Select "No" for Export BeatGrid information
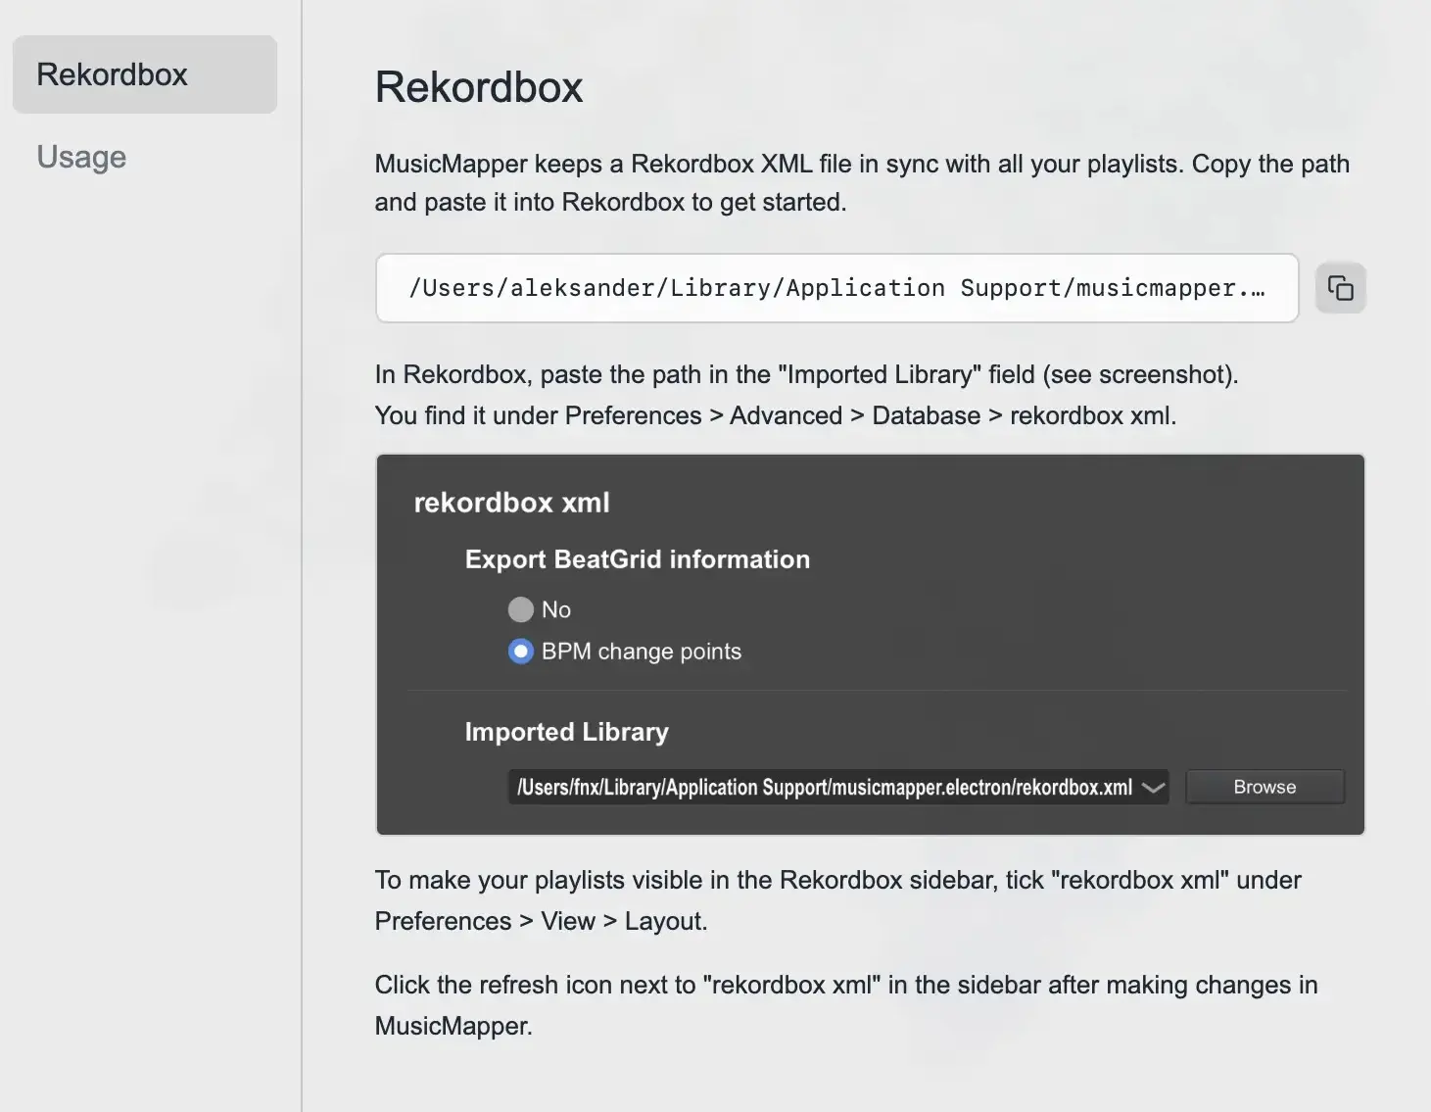Viewport: 1431px width, 1112px height. click(x=520, y=608)
